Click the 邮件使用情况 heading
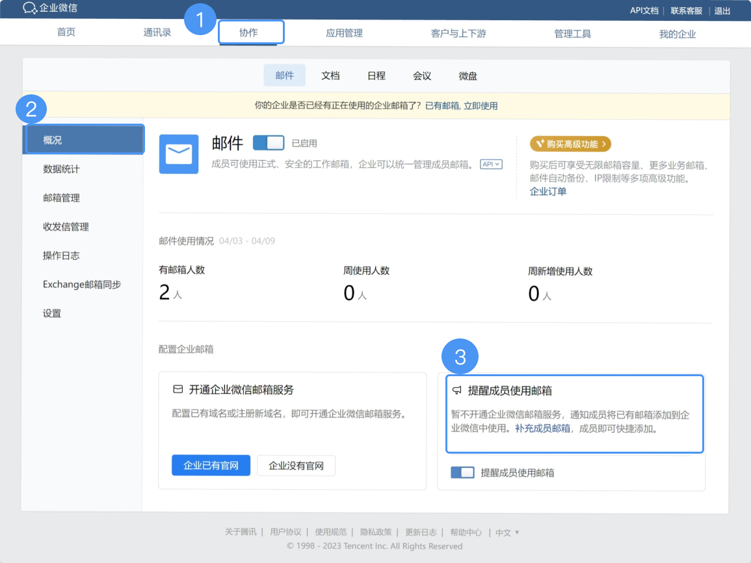 (x=187, y=241)
